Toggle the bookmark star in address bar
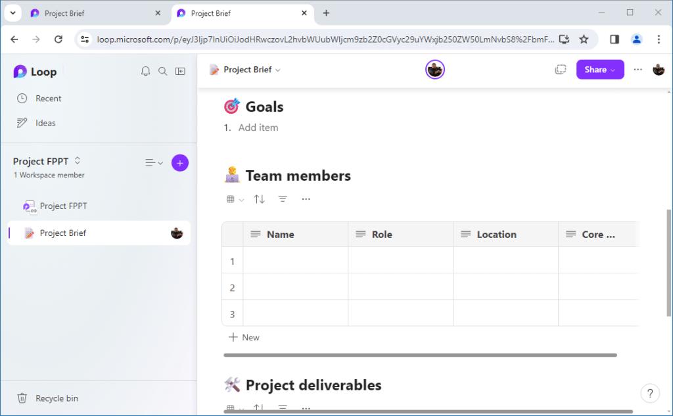This screenshot has height=416, width=673. [584, 39]
